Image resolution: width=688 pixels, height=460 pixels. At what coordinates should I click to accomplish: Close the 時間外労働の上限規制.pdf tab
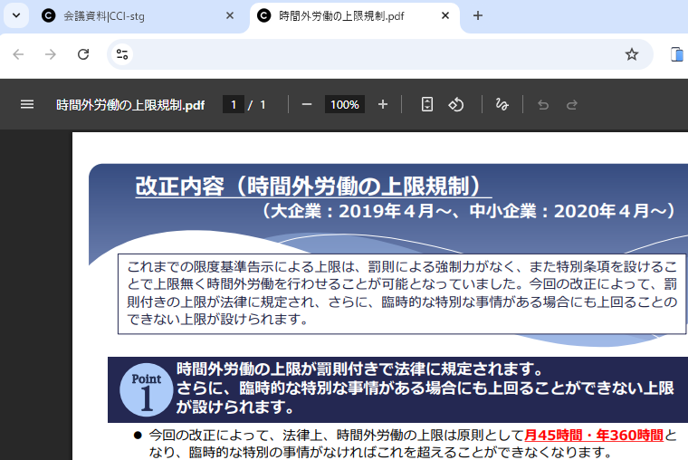tap(444, 15)
